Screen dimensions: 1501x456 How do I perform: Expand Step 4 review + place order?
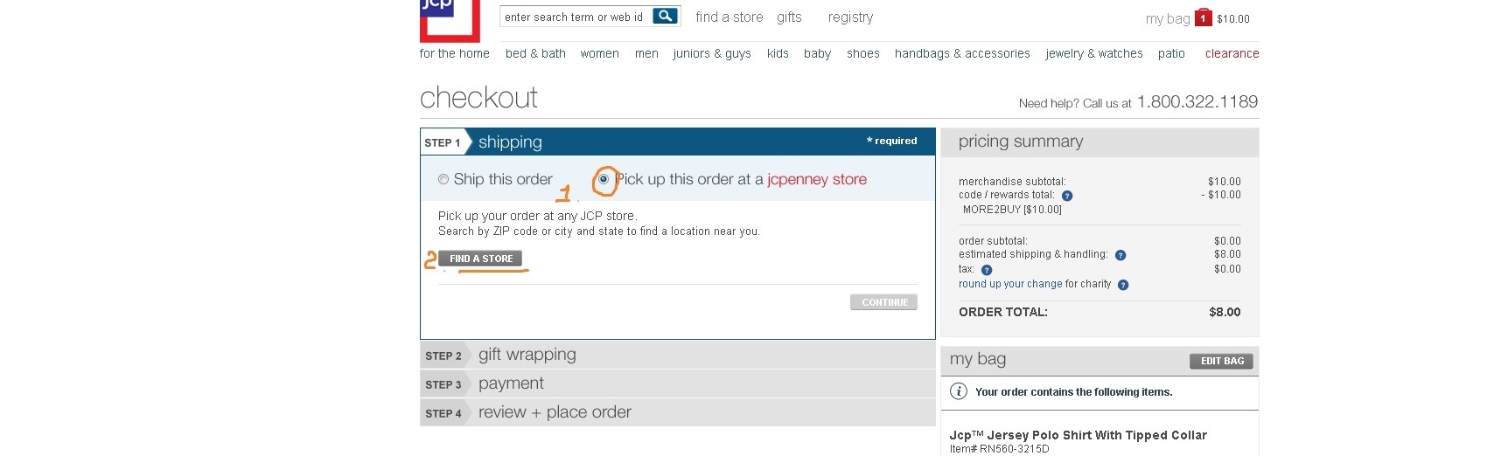tap(555, 412)
